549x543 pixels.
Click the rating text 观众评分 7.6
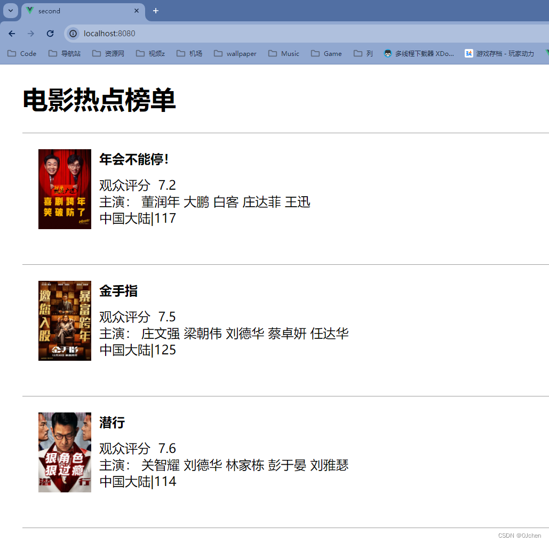point(138,449)
